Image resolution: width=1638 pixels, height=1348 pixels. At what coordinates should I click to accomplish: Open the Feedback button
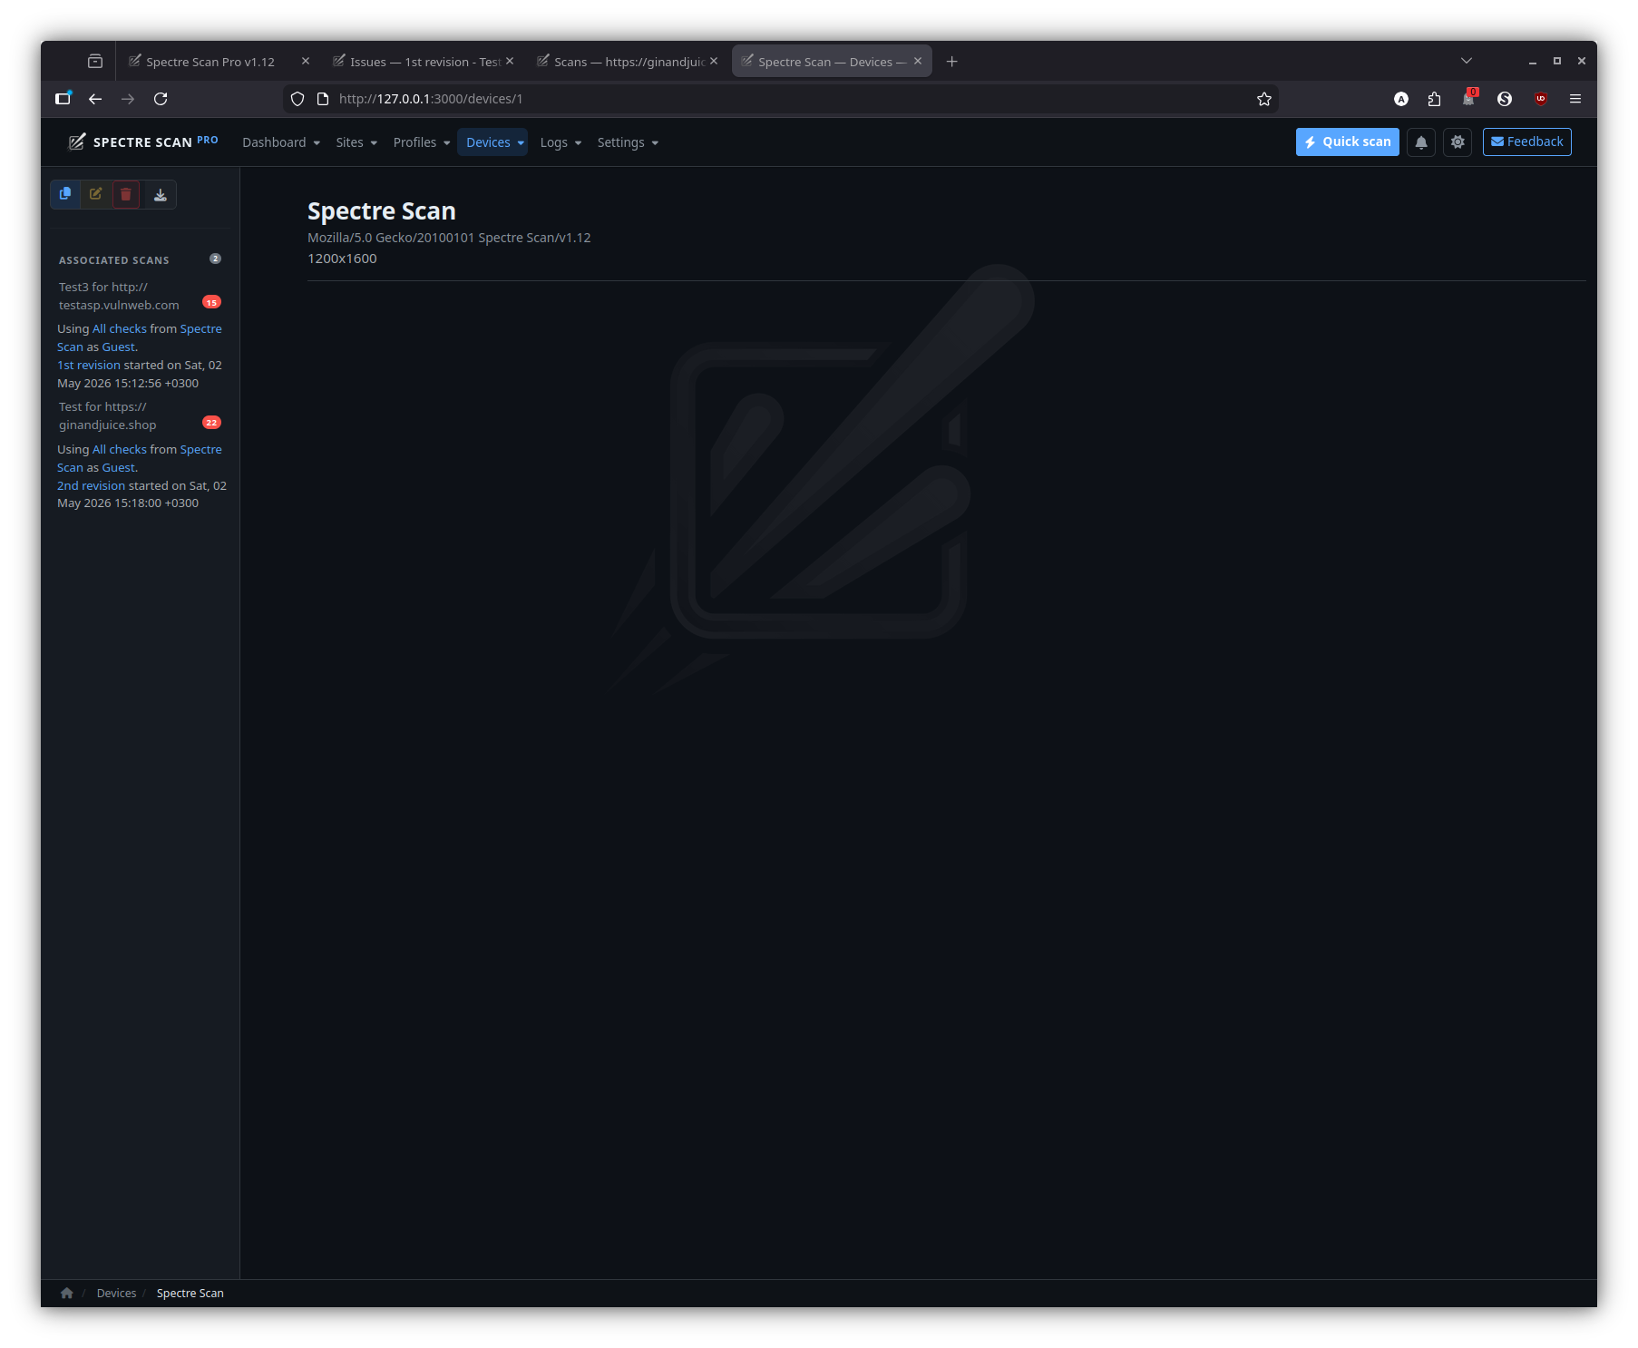pos(1527,142)
